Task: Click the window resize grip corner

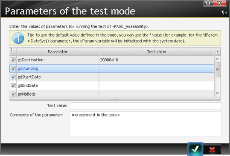Action: point(227,152)
